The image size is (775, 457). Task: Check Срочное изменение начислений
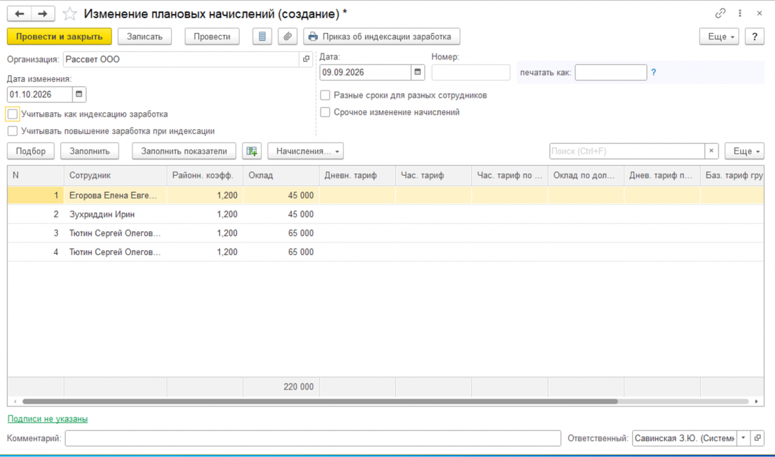(325, 112)
